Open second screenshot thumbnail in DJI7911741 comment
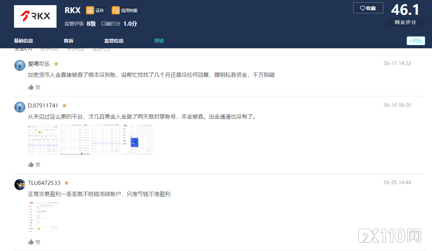The height and width of the screenshot is (251, 432). pos(75,140)
